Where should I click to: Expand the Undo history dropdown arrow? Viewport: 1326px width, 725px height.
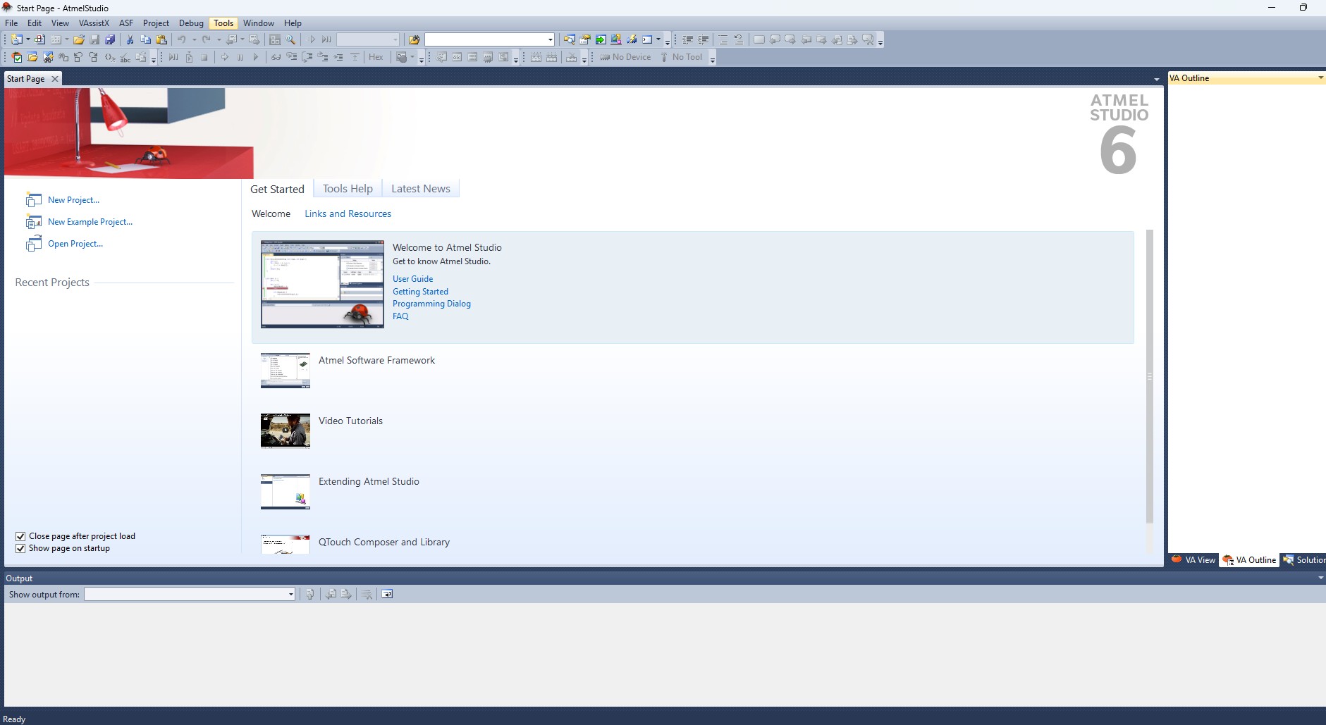pos(194,39)
